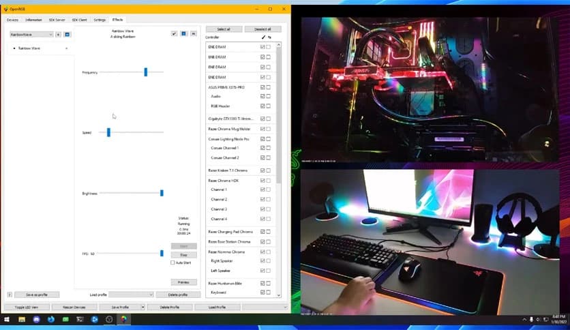
Task: Toggle the Auto Start checkbox
Action: tap(172, 262)
